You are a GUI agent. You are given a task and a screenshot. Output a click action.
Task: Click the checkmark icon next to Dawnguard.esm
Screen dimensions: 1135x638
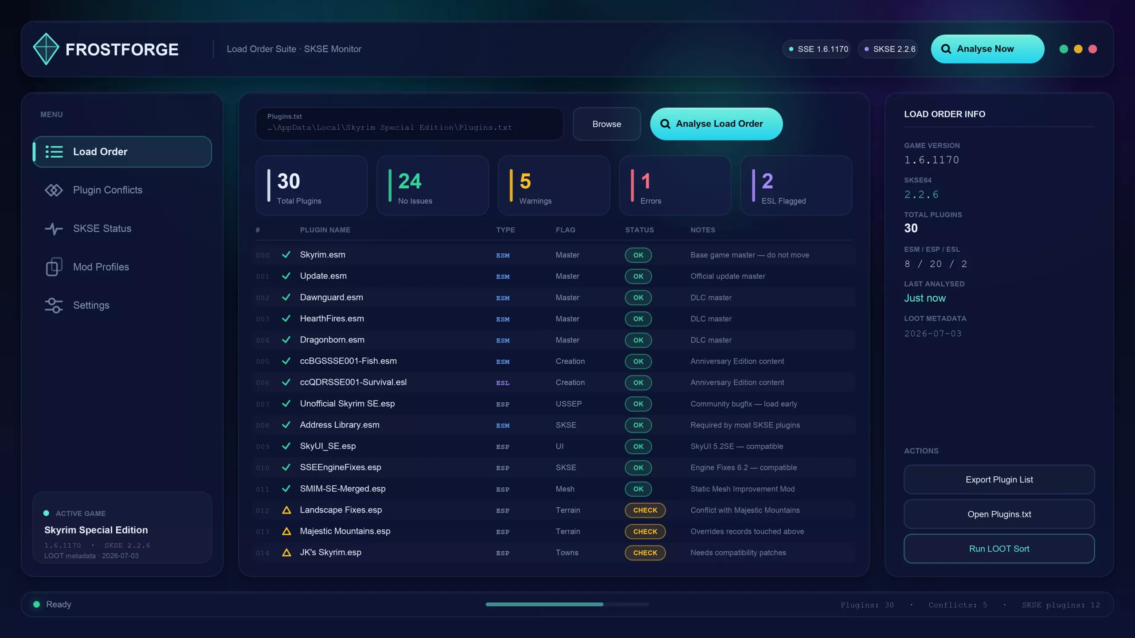[286, 297]
